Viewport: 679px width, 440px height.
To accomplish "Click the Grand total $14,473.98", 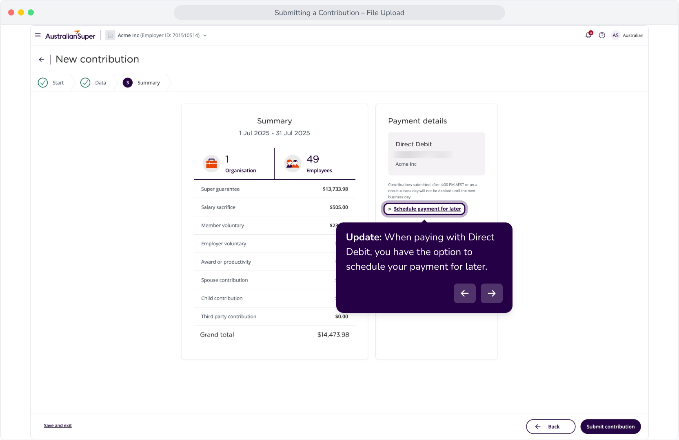I will (x=333, y=335).
